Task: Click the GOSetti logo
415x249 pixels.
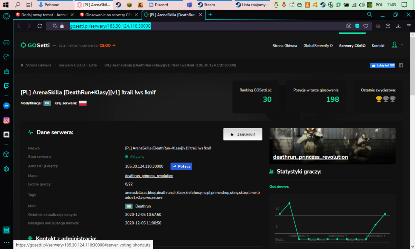Action: (35, 45)
